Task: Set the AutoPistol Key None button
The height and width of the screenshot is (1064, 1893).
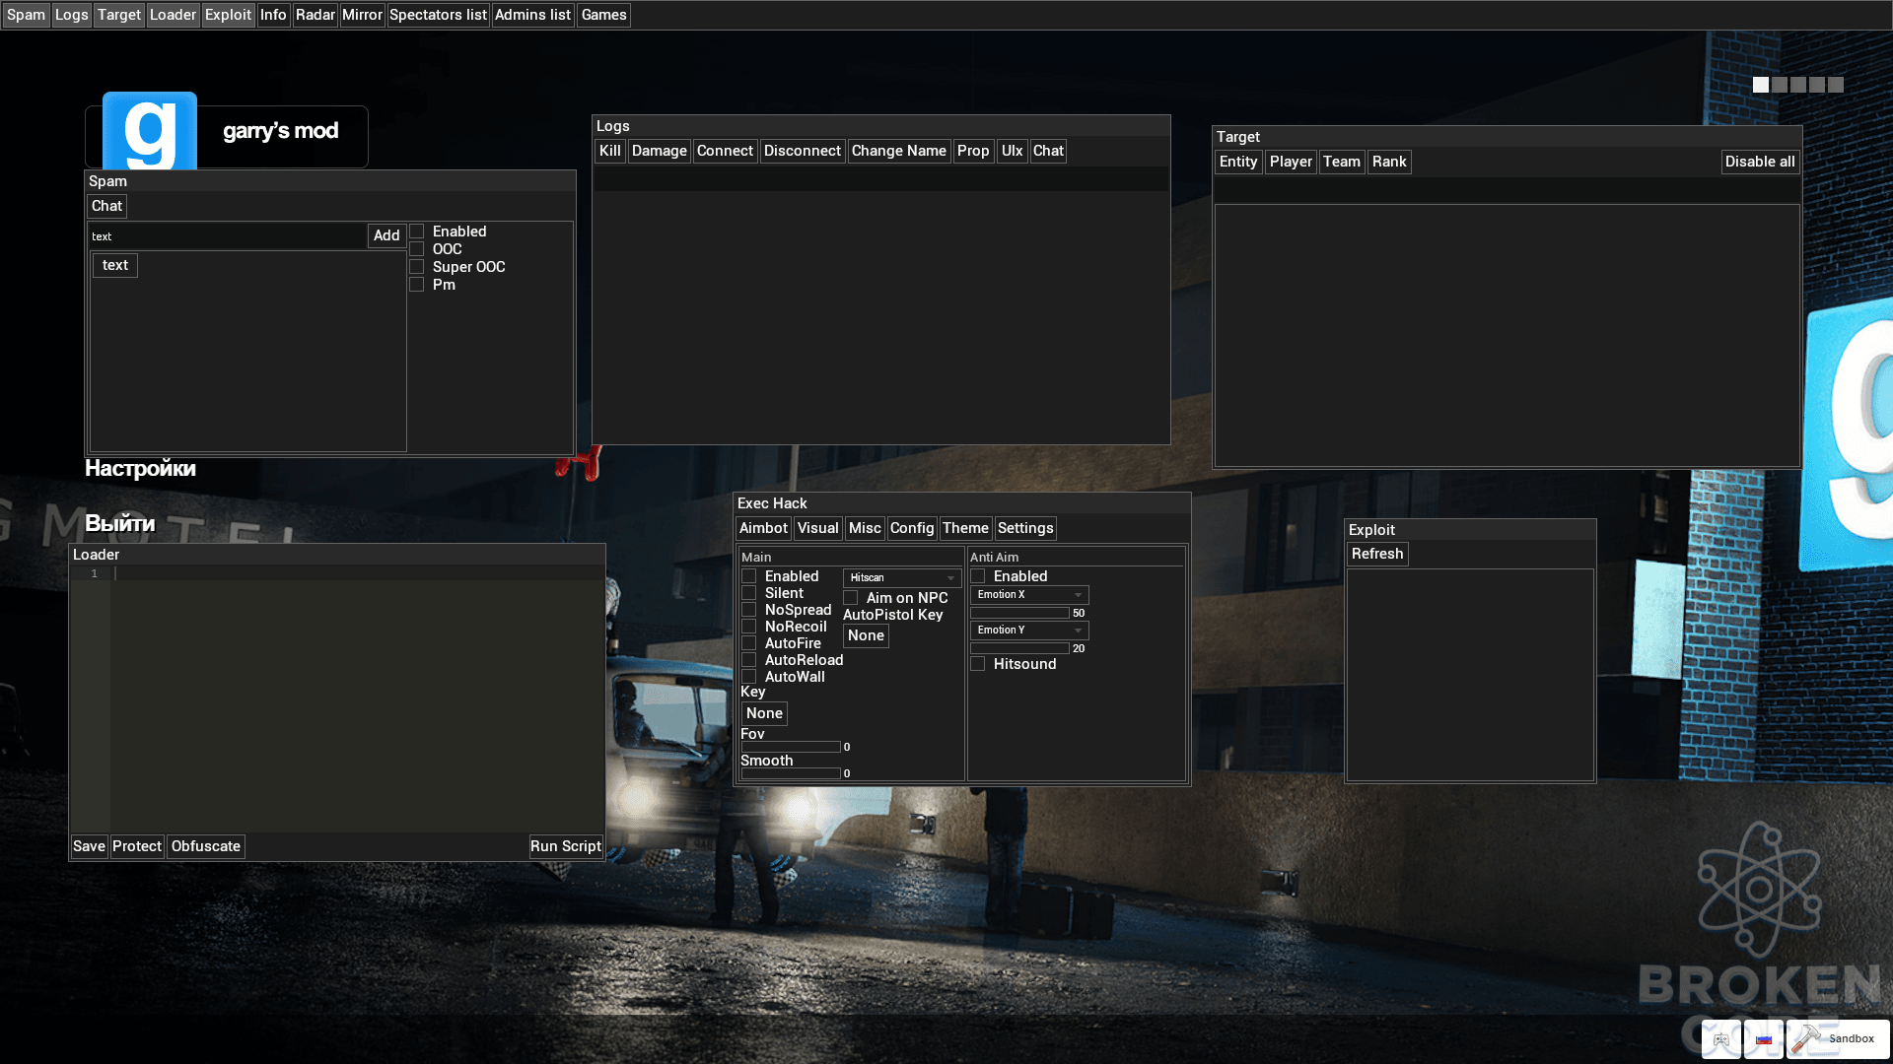Action: (x=866, y=635)
